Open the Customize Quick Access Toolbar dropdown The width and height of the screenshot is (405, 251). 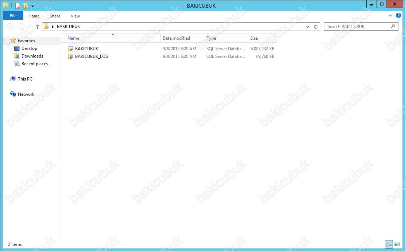[x=32, y=6]
